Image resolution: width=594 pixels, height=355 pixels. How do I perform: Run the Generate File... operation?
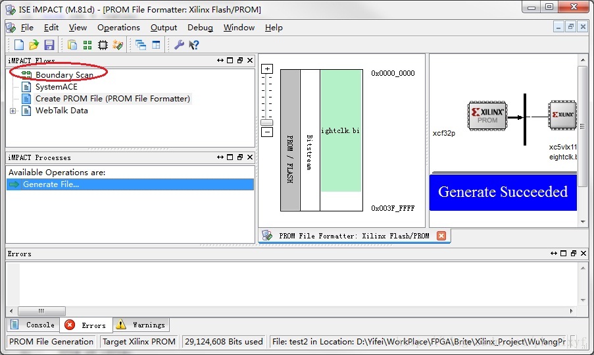(130, 184)
